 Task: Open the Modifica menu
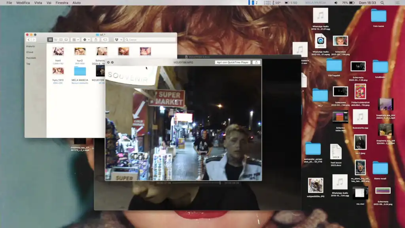click(x=23, y=3)
